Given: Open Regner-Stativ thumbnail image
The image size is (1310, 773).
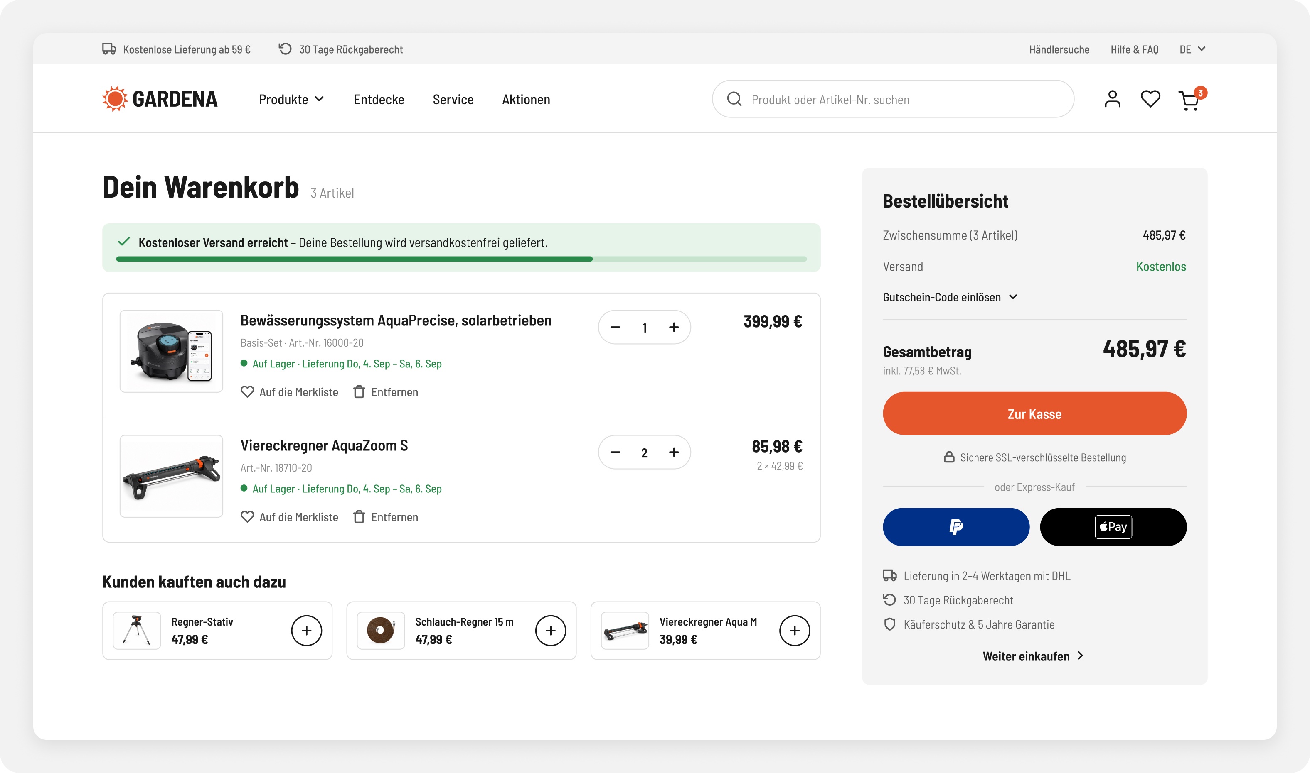Looking at the screenshot, I should [x=137, y=631].
